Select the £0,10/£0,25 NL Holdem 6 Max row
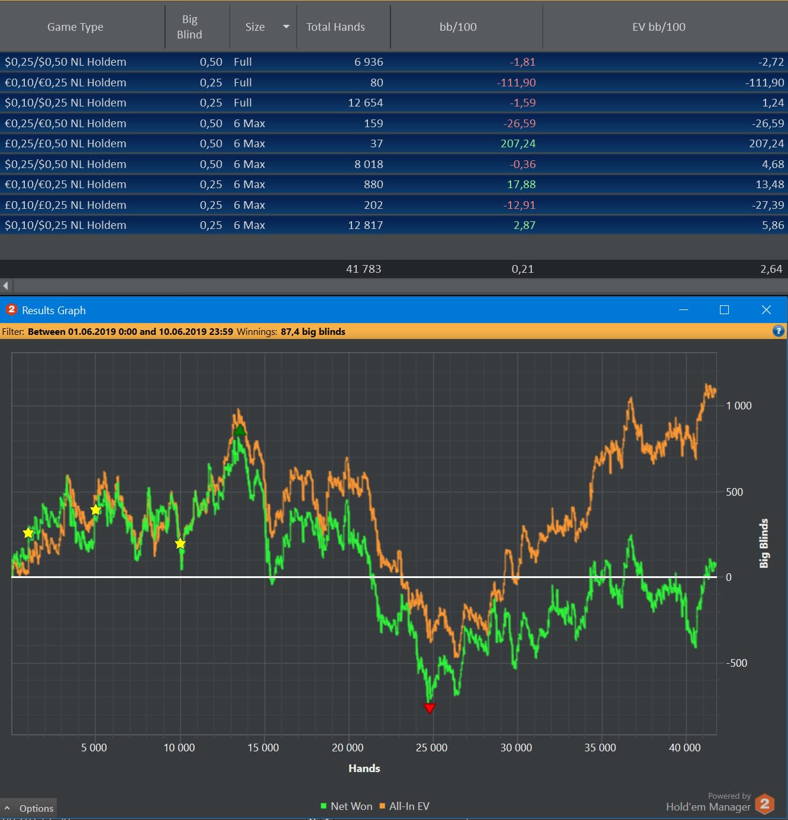 click(x=394, y=205)
